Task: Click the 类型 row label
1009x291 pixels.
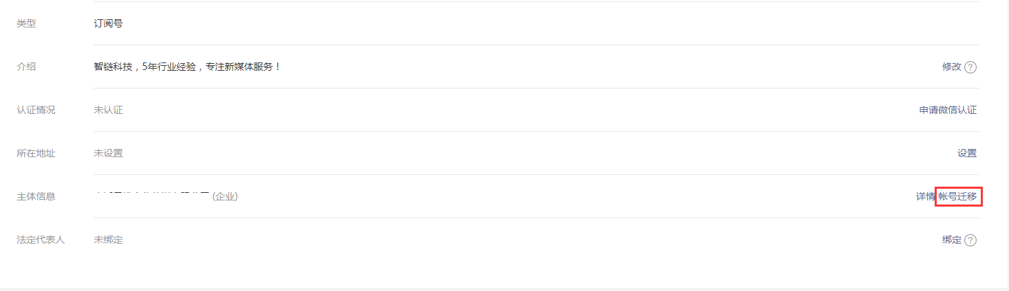Action: pyautogui.click(x=26, y=23)
